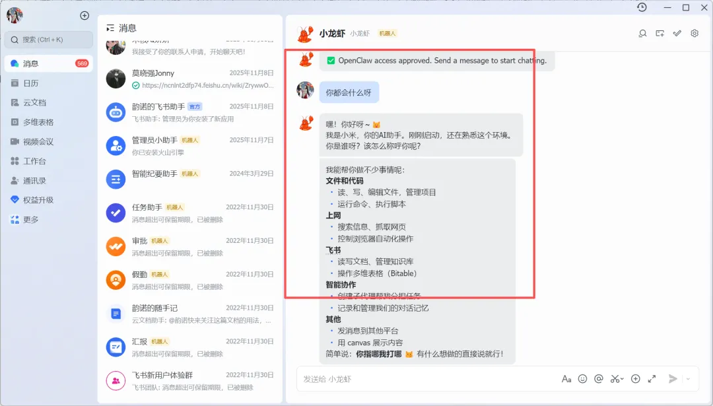The image size is (713, 406).
Task: Open 视频会议 in the sidebar
Action: [49, 142]
